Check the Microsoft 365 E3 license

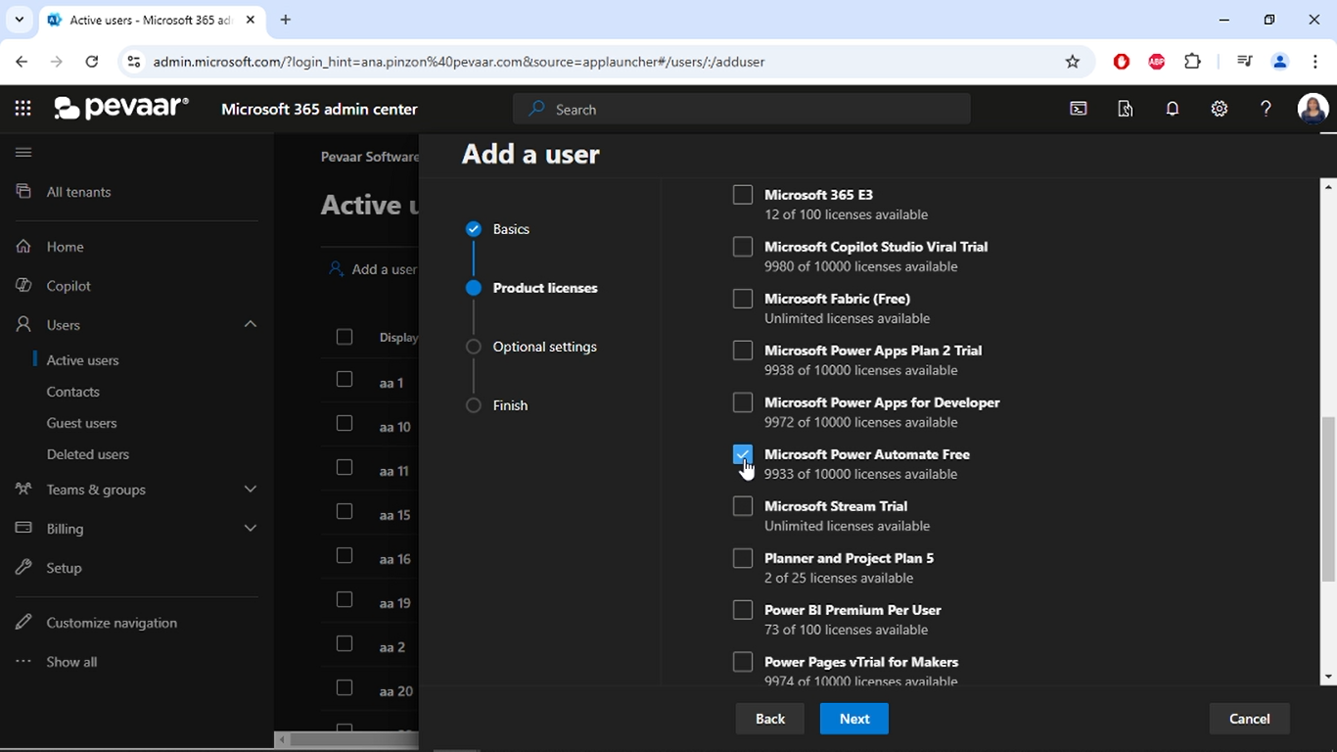(743, 195)
